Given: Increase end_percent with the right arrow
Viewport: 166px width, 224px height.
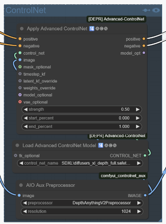Looking at the screenshot, I should tap(138, 127).
